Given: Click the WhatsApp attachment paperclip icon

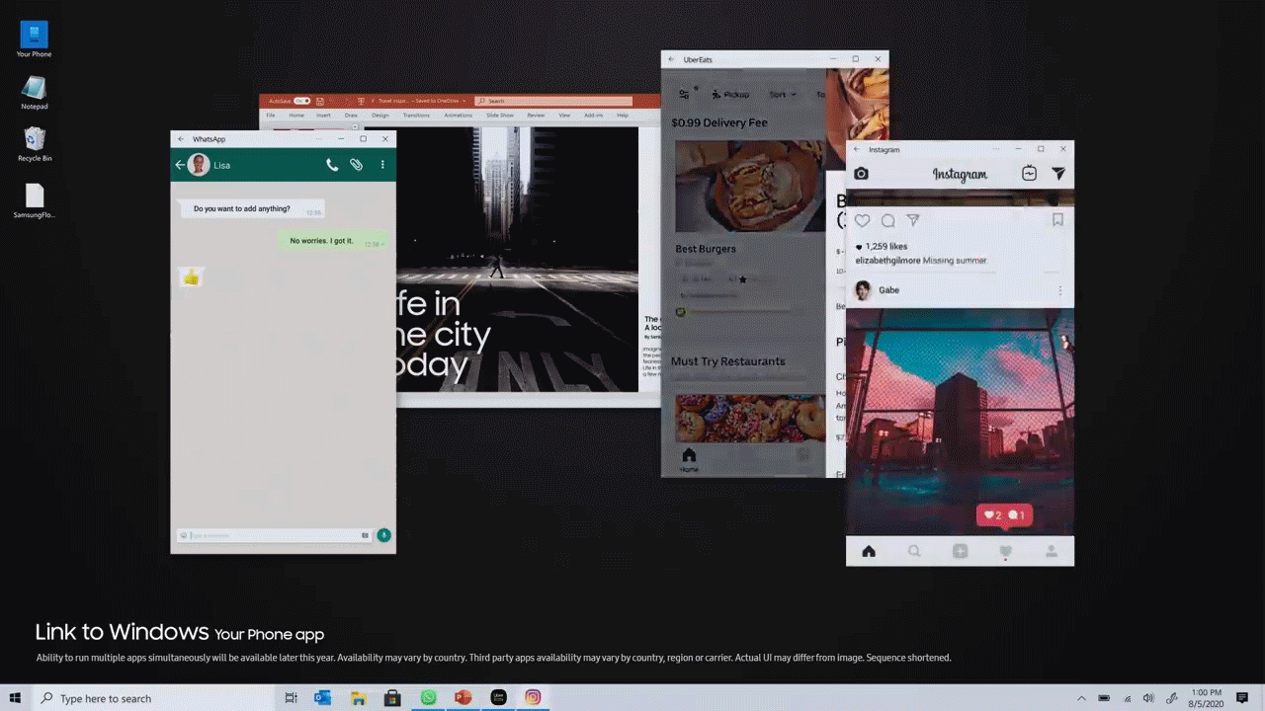Looking at the screenshot, I should coord(357,165).
